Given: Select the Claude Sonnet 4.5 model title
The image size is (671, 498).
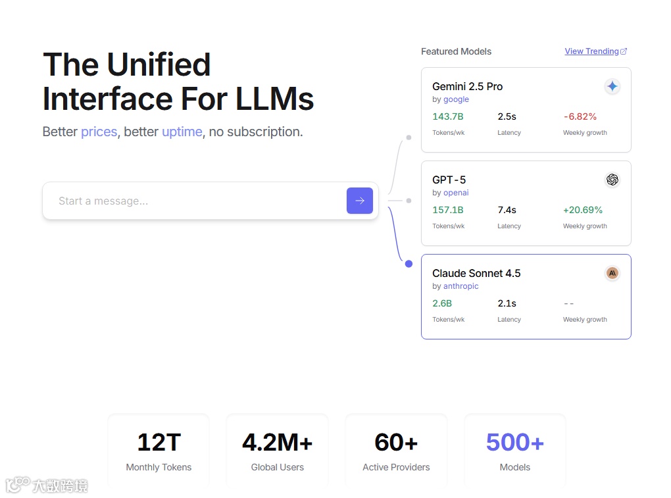Looking at the screenshot, I should point(476,273).
